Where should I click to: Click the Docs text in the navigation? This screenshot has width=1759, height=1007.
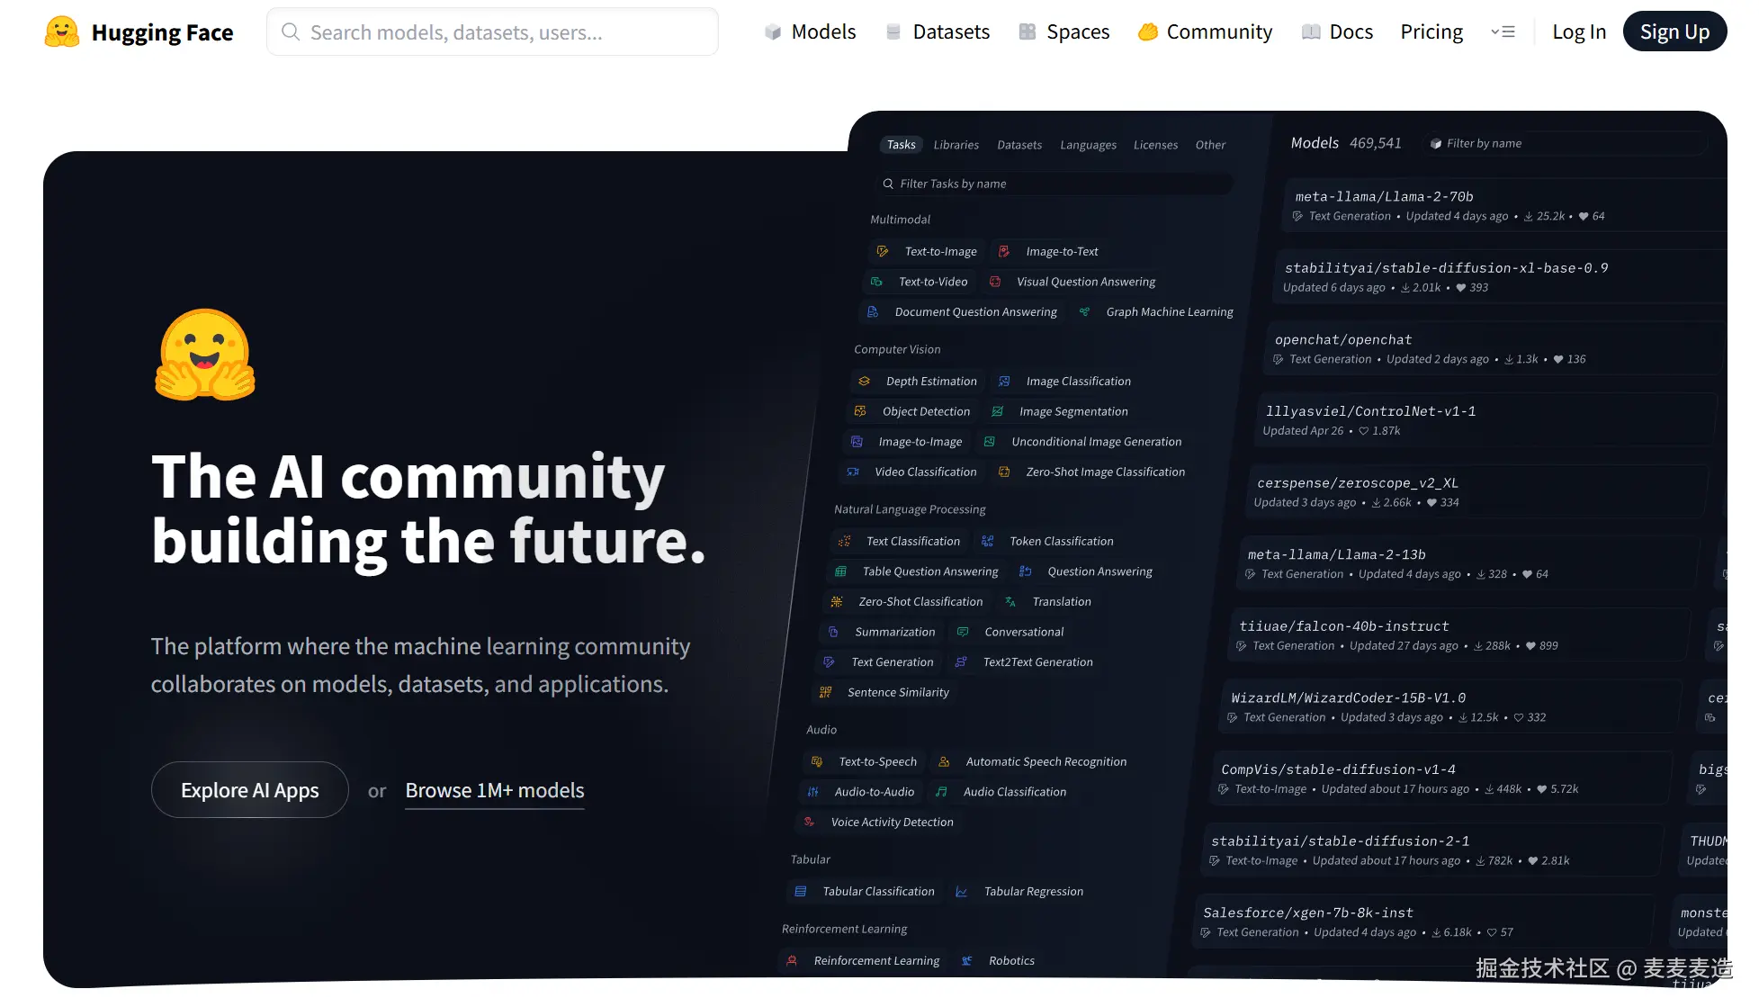(x=1351, y=32)
